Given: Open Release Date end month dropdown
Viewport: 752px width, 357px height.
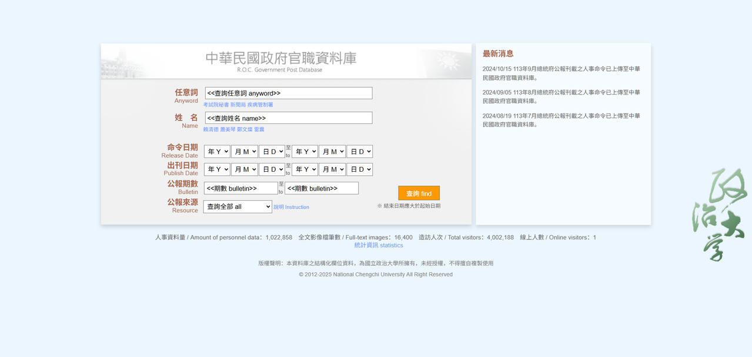Looking at the screenshot, I should tap(332, 152).
